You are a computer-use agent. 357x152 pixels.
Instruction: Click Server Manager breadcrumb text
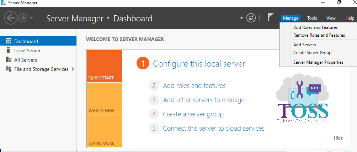click(x=75, y=18)
